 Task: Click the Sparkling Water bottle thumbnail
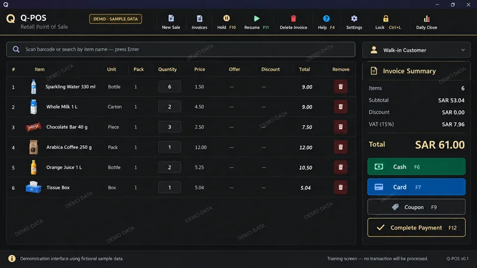click(33, 86)
